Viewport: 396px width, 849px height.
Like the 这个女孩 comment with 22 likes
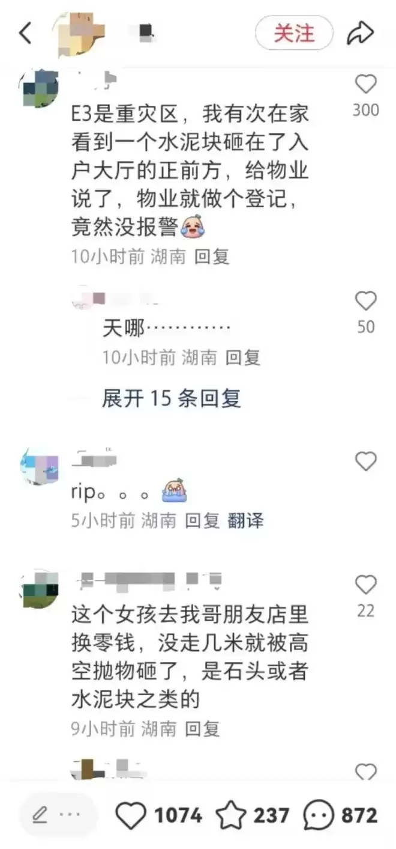(365, 585)
